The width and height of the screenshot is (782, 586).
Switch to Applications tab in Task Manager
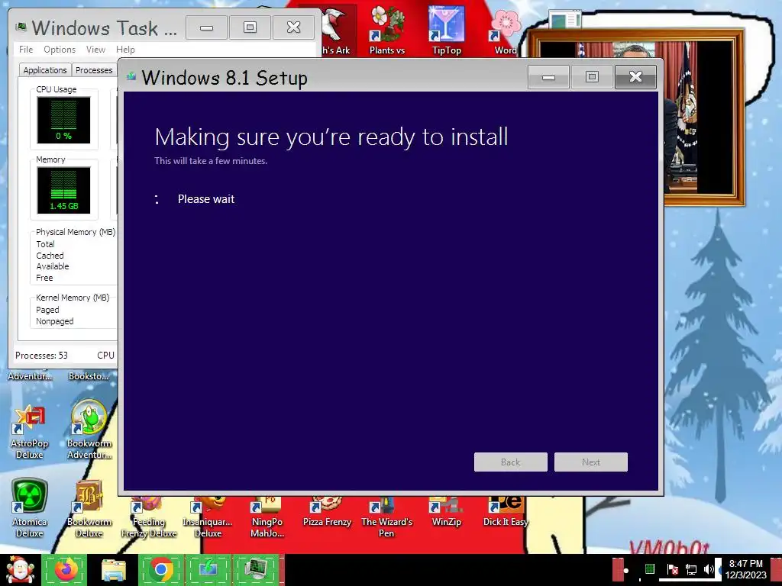click(45, 70)
